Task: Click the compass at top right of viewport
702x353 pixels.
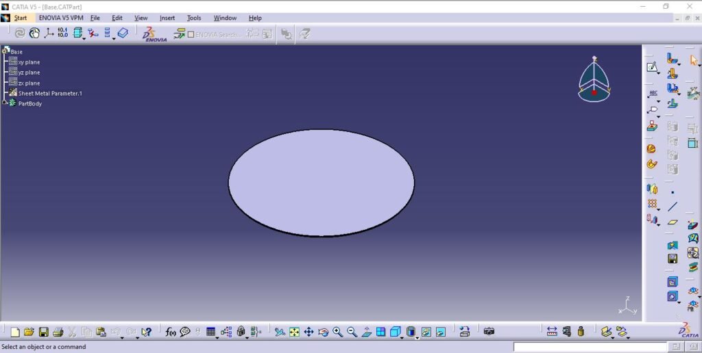Action: (594, 79)
